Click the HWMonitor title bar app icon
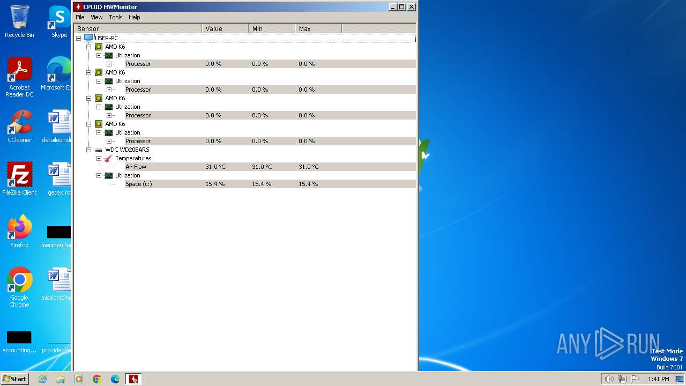 78,7
